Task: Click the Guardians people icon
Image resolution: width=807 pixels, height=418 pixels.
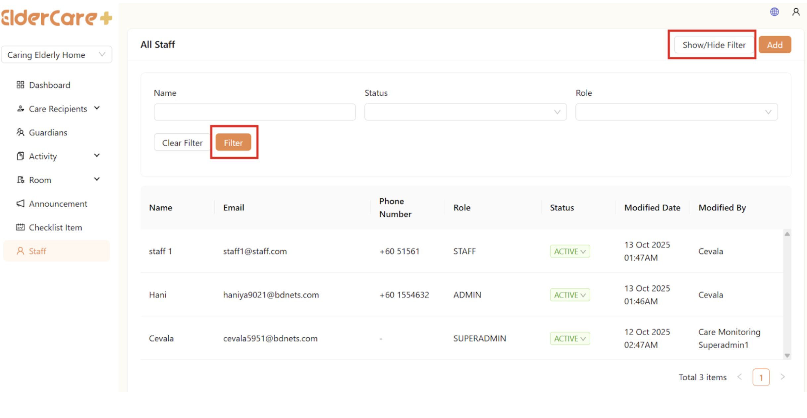Action: (x=20, y=132)
